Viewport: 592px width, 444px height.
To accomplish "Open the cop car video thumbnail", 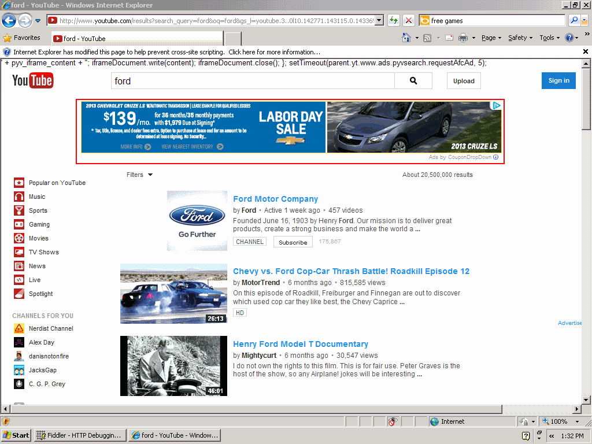I will 173,293.
